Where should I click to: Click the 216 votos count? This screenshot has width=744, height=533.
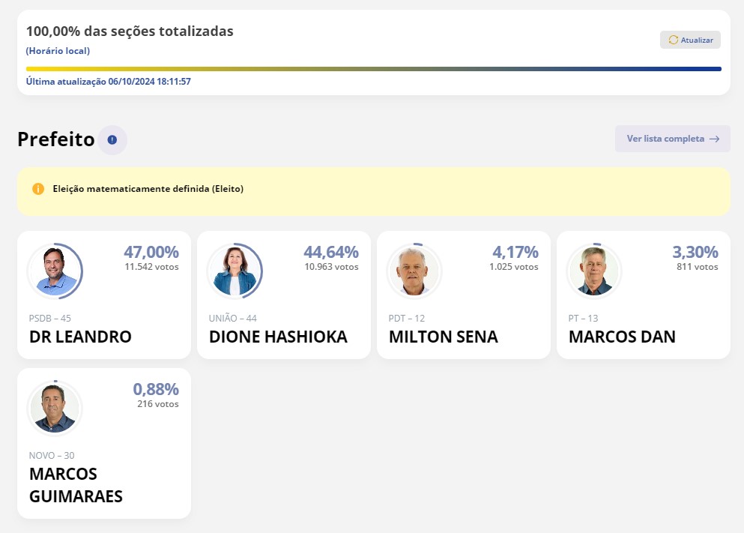[158, 404]
